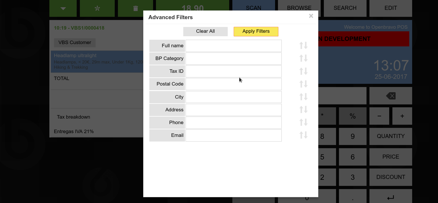The width and height of the screenshot is (438, 203).
Task: Click sort arrows icon for Address row
Action: (304, 110)
